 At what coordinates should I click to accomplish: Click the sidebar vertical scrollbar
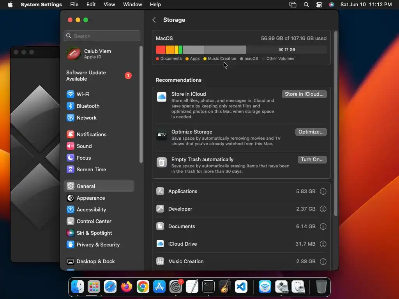coord(141,104)
